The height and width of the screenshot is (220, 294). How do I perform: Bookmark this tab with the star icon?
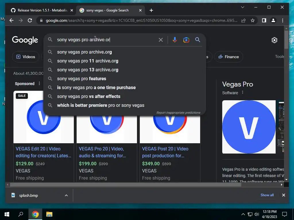point(253,20)
